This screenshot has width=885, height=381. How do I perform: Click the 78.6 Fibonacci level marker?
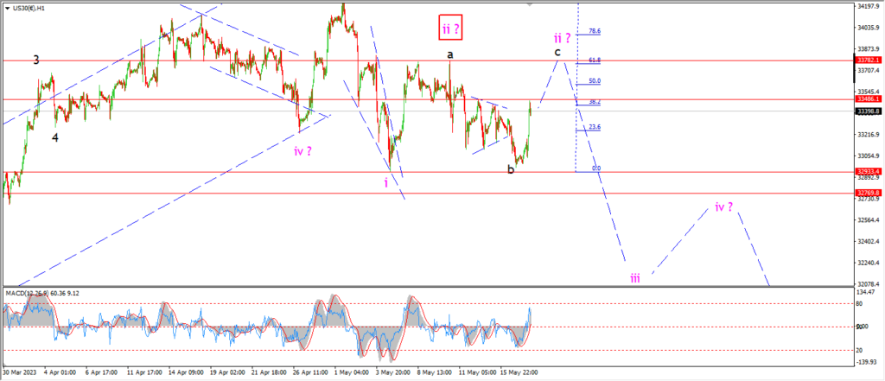pyautogui.click(x=594, y=31)
